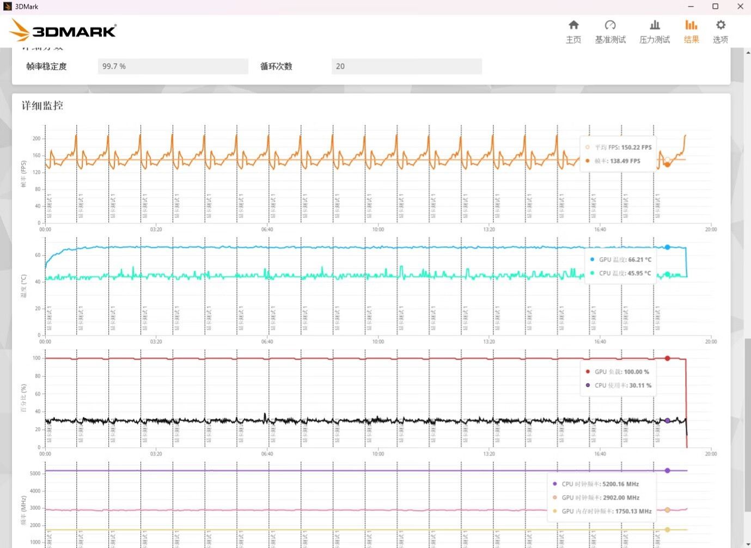The image size is (751, 548).
Task: Click the loop count field showing 20
Action: click(x=407, y=66)
